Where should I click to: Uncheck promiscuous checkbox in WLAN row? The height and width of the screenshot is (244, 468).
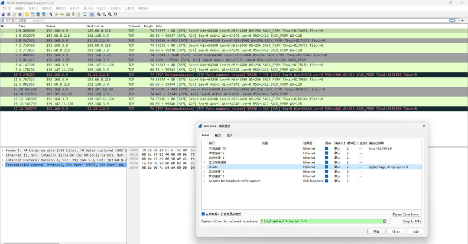click(x=327, y=167)
